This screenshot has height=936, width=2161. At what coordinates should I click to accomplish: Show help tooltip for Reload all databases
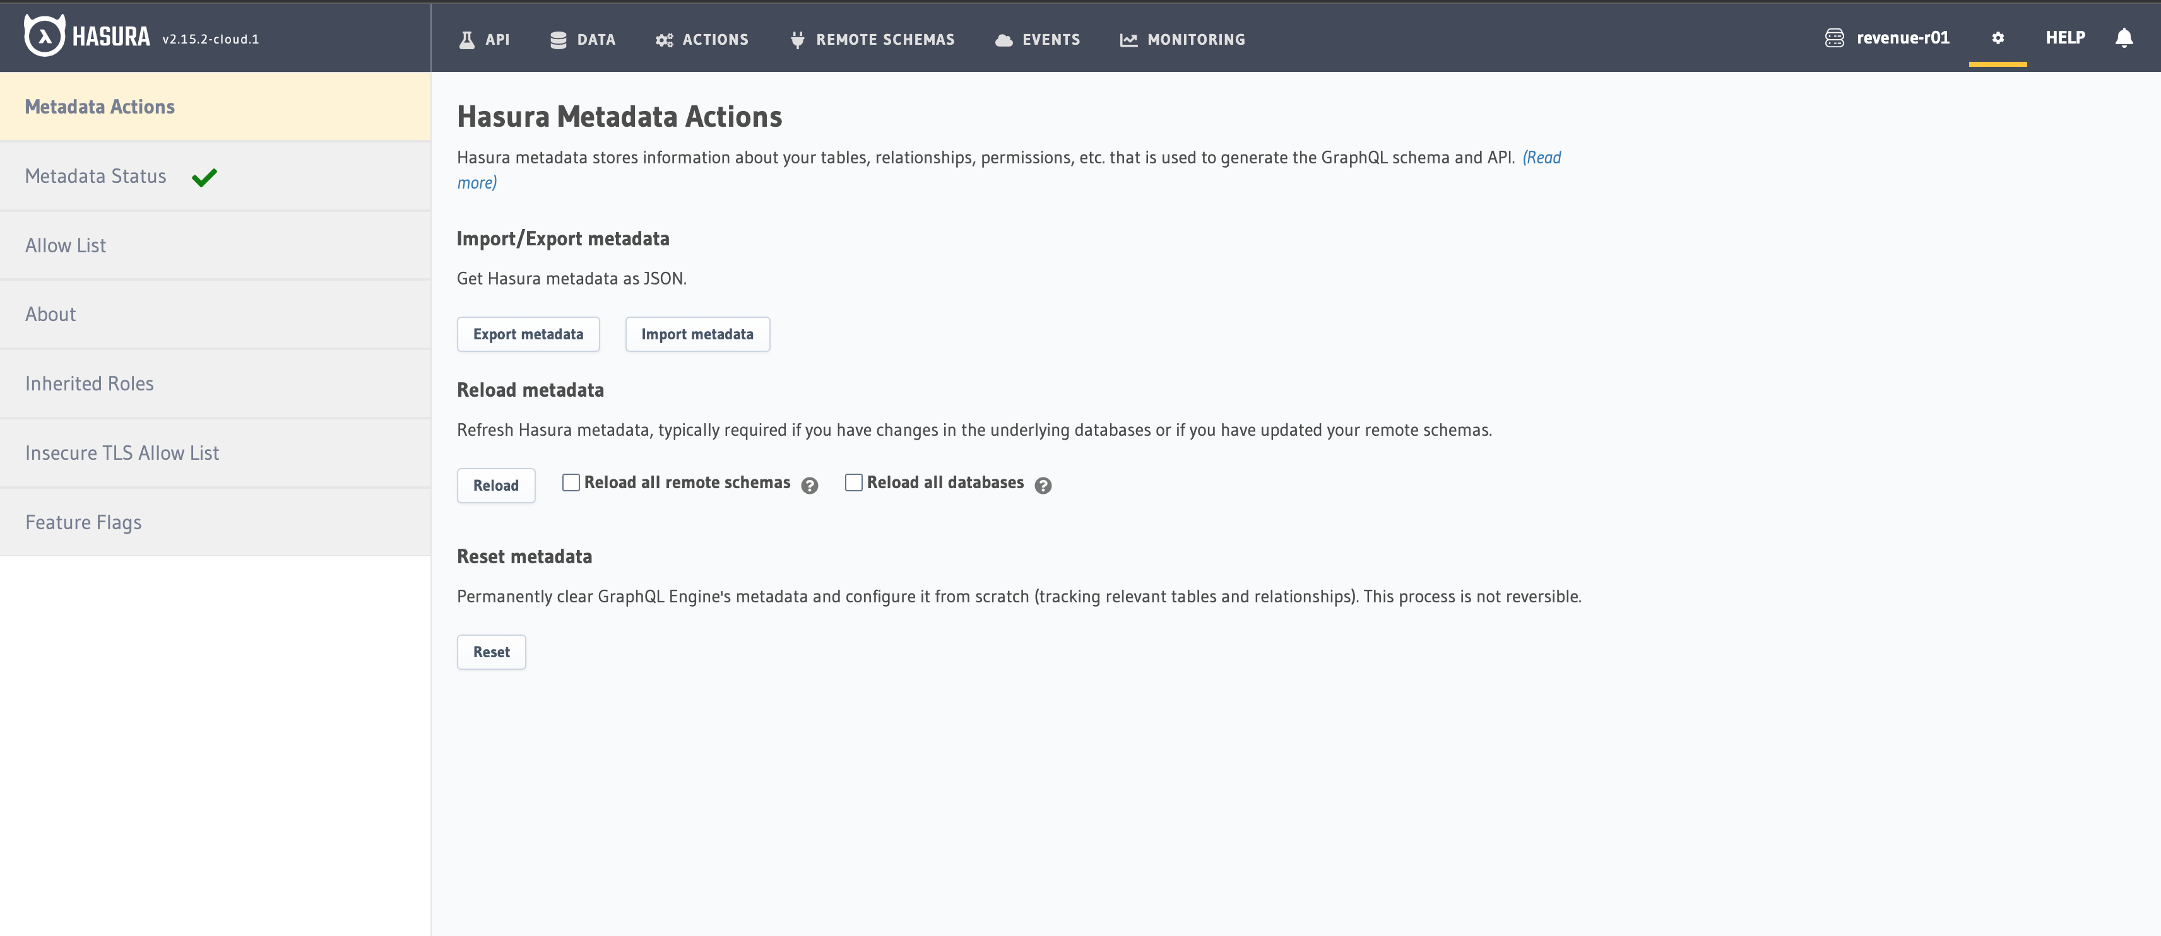click(1042, 486)
